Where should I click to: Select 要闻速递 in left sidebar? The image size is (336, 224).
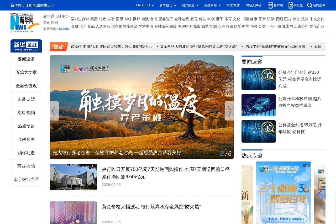tap(26, 59)
